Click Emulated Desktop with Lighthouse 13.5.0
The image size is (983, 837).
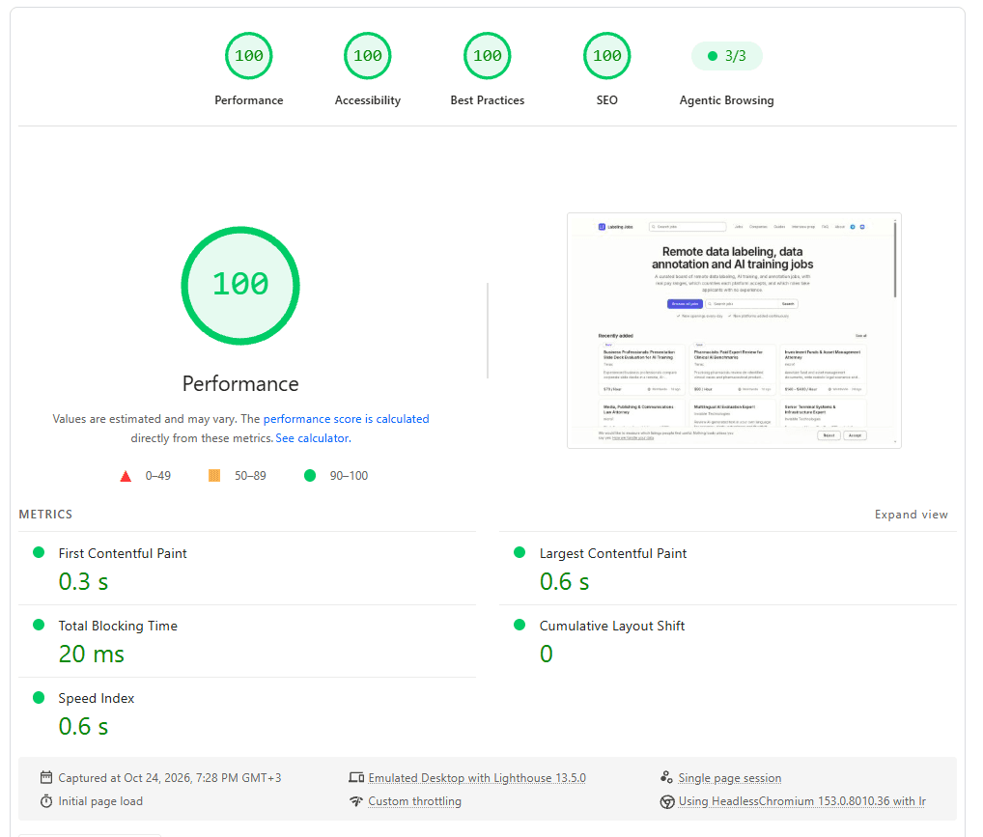477,778
